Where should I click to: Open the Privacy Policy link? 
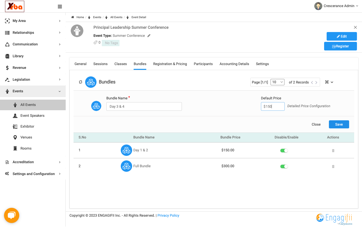(168, 215)
